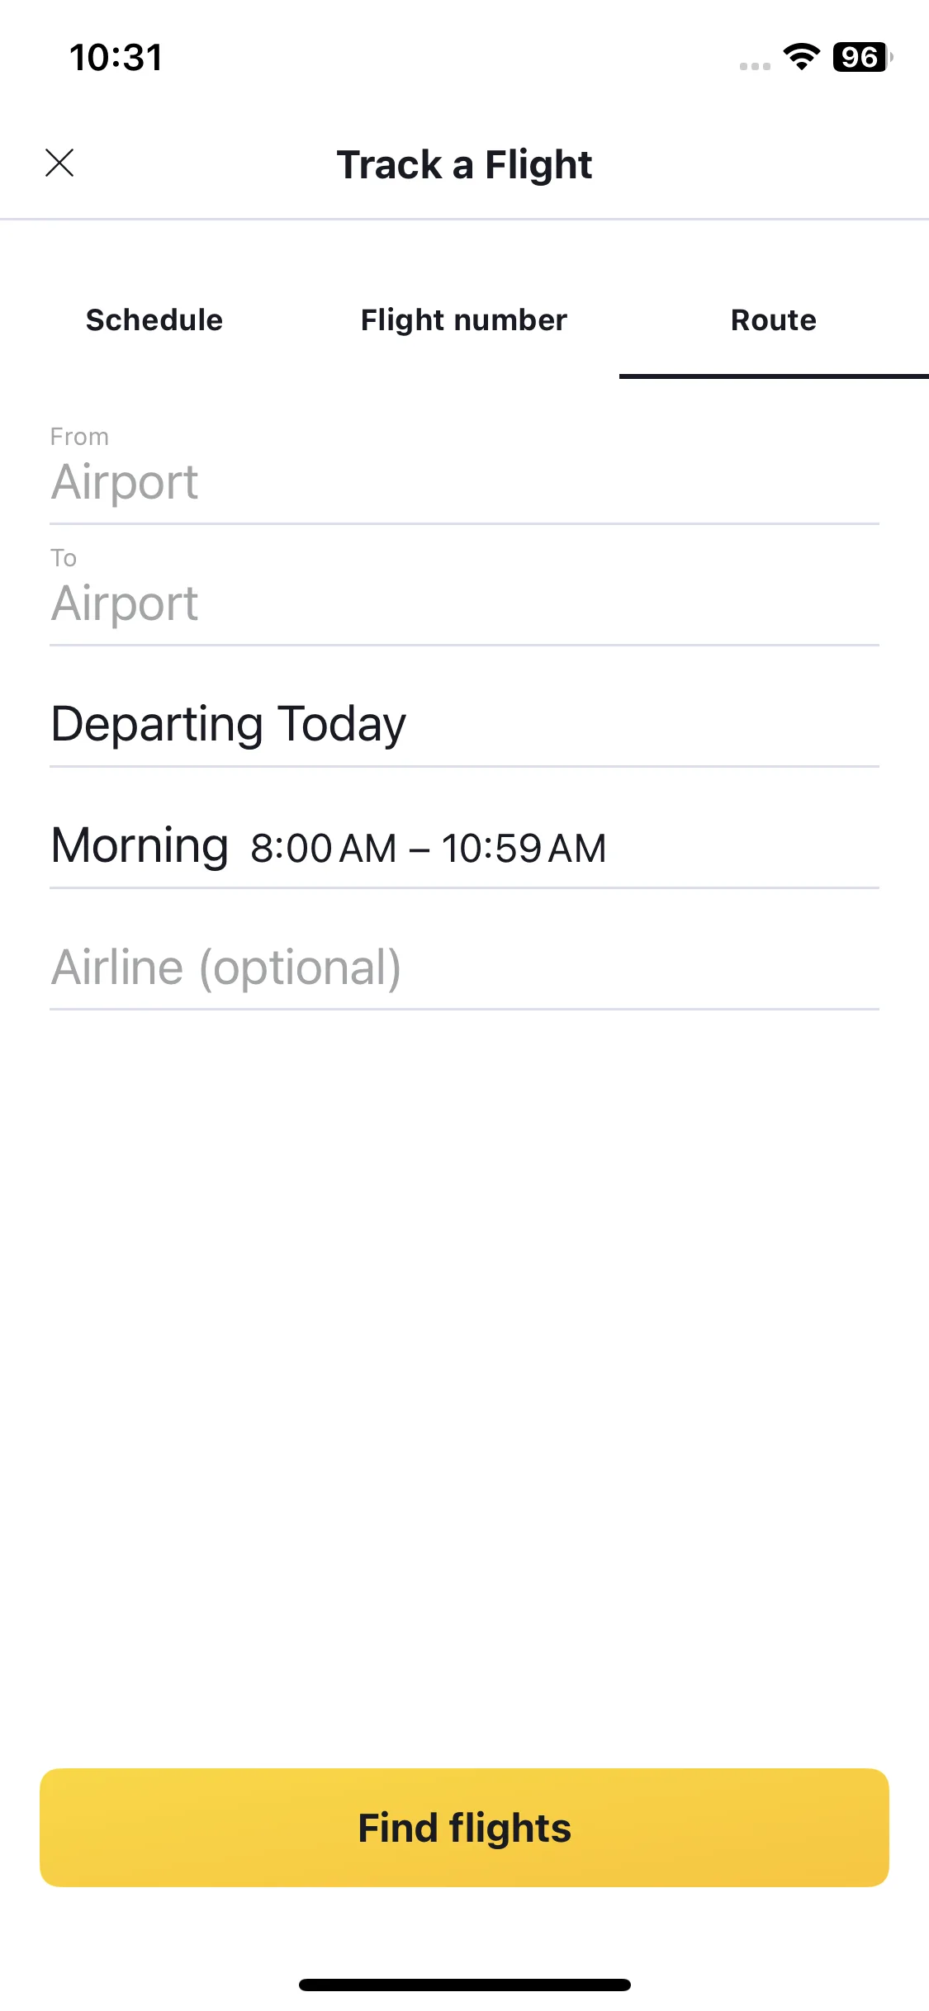Tap the cellular signal dots icon

coord(755,66)
